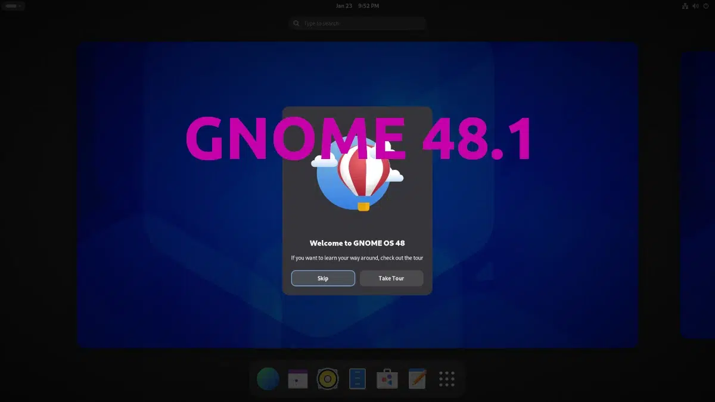The height and width of the screenshot is (402, 715).
Task: Click the power icon in top bar
Action: click(x=706, y=6)
